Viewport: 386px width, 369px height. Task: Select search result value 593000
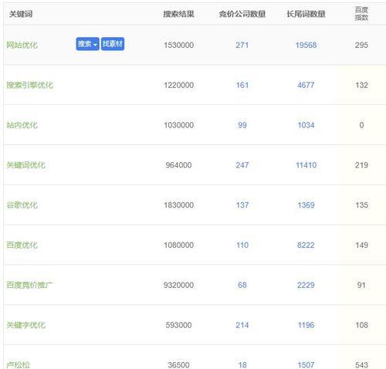point(178,325)
